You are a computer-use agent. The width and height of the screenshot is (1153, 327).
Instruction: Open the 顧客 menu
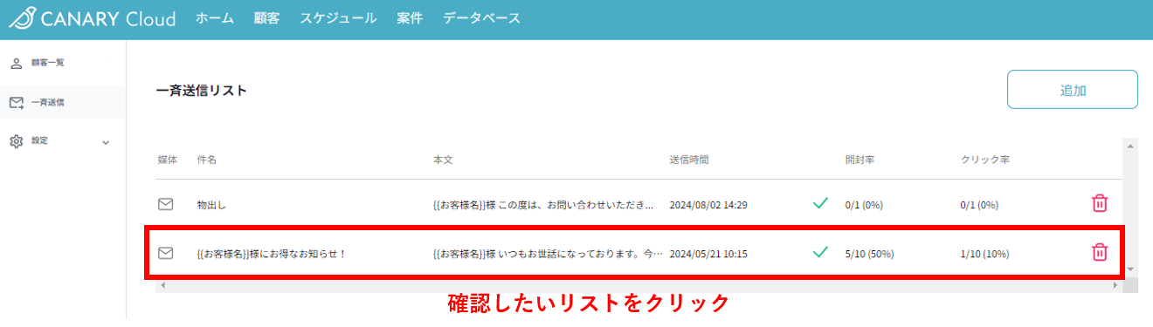pyautogui.click(x=266, y=18)
